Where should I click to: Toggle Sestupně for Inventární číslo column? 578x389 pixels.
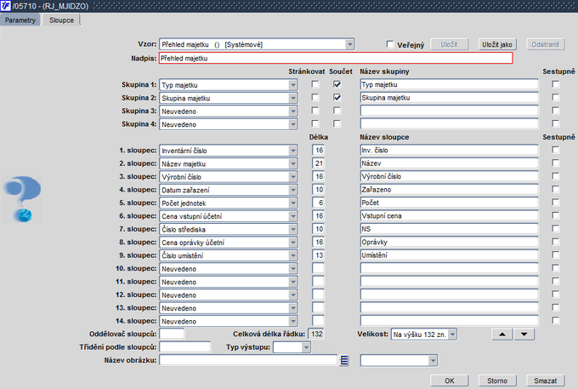tap(555, 151)
